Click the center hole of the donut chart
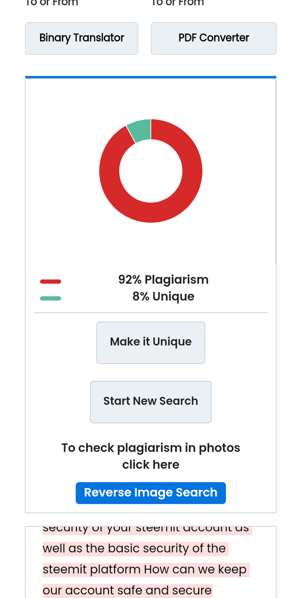 151,171
